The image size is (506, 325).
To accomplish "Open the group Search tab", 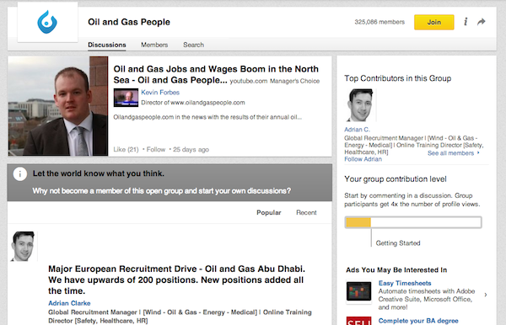I will (x=193, y=45).
